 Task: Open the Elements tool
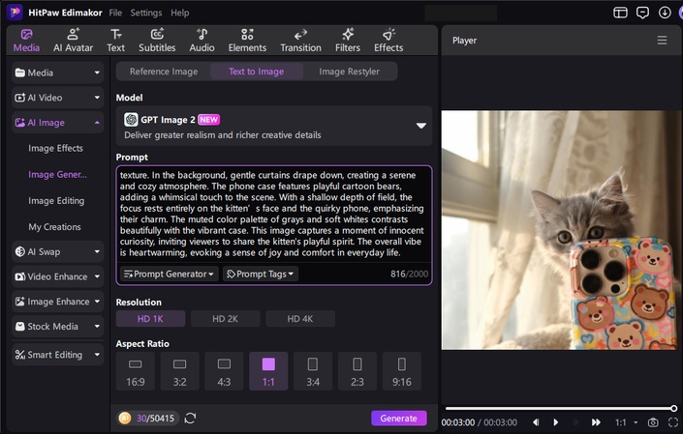pyautogui.click(x=247, y=41)
